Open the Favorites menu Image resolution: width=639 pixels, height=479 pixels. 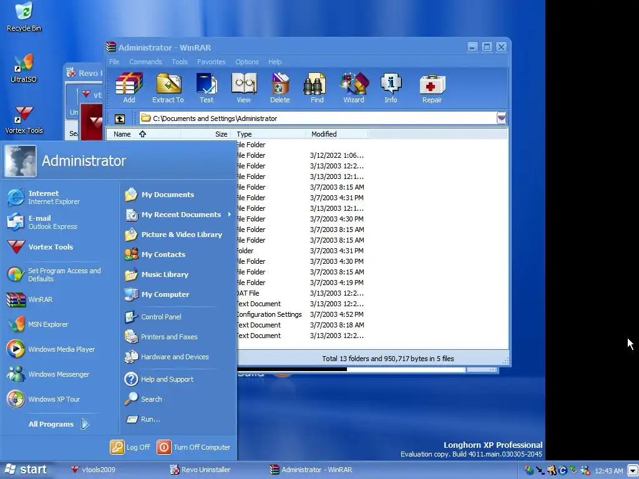point(211,62)
